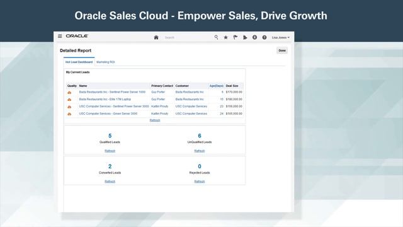
Task: Click the Qualified Leads count 5
Action: pos(110,136)
